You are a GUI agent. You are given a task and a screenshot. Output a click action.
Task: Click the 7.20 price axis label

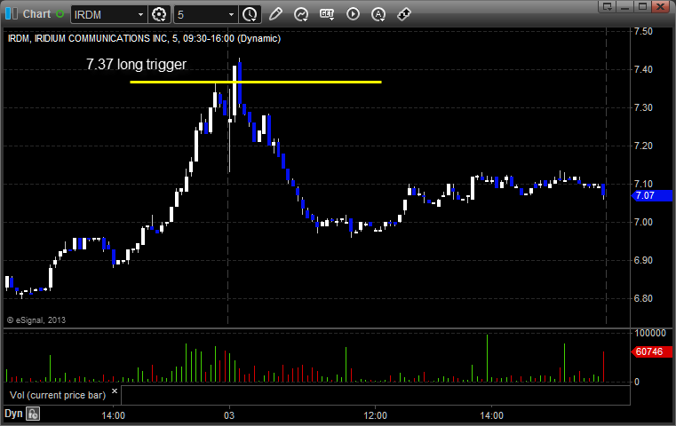tap(643, 146)
